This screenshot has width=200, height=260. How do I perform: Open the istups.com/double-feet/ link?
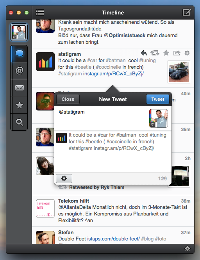[114, 239]
